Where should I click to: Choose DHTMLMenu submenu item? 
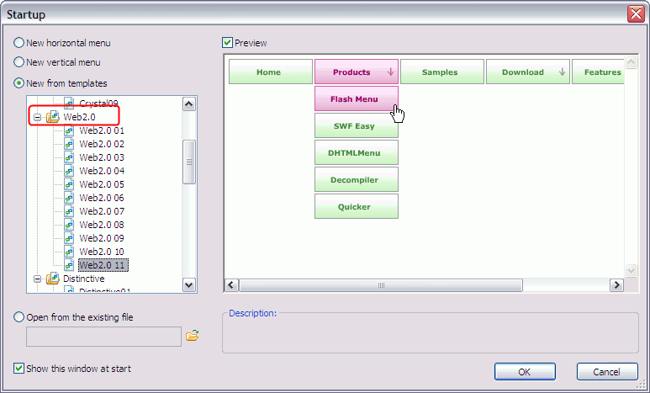point(357,152)
